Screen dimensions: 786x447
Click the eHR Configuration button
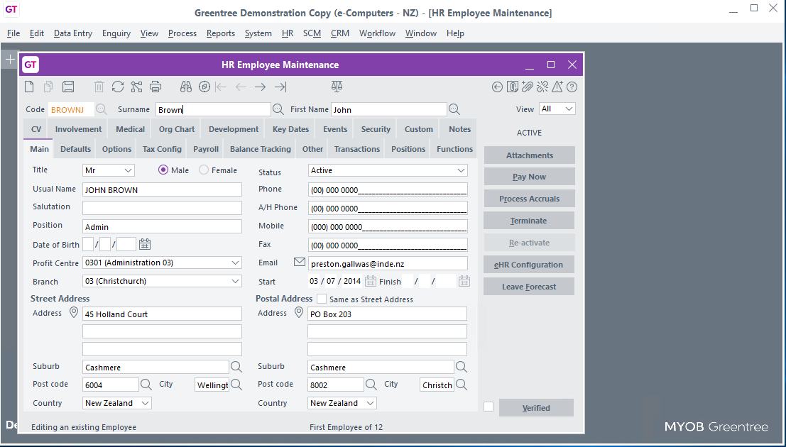tap(530, 265)
